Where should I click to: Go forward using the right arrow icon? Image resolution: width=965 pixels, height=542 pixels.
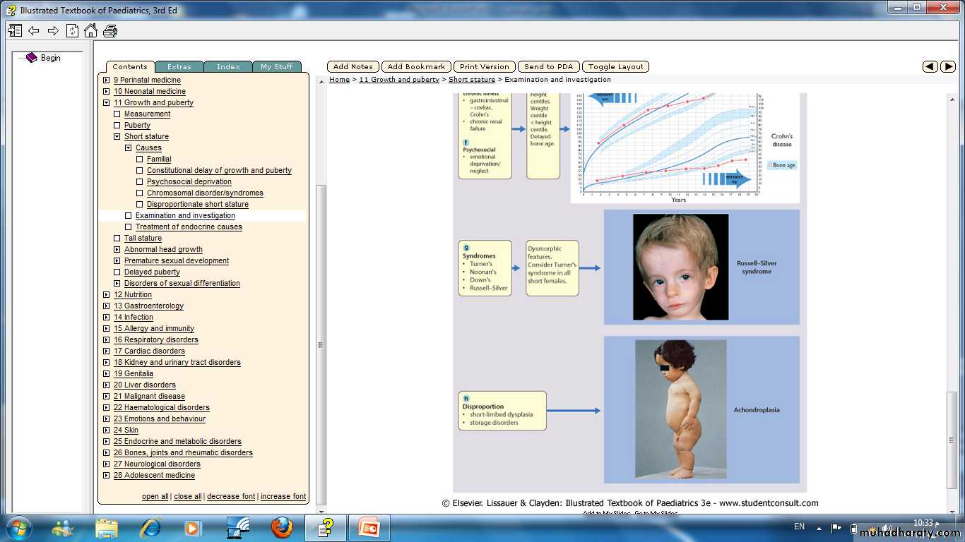(x=53, y=30)
